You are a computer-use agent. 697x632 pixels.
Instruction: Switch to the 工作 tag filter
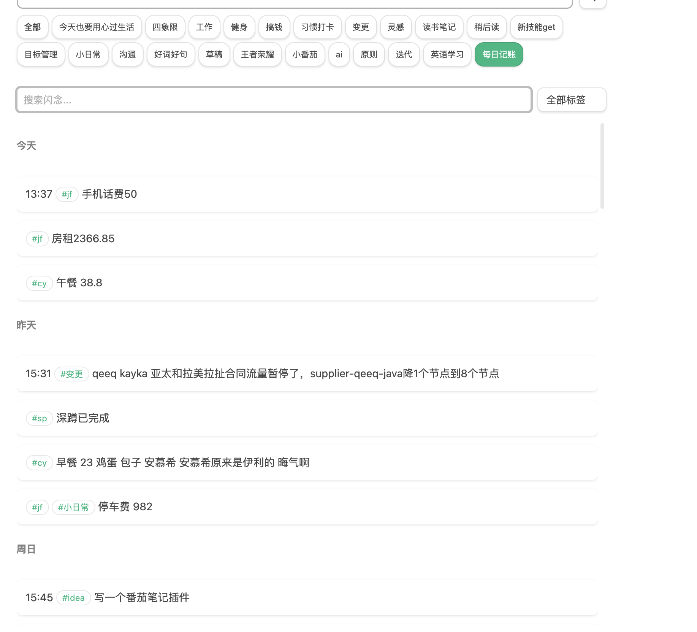click(204, 27)
